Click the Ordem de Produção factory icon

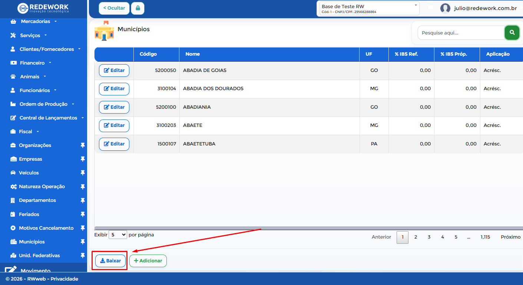pyautogui.click(x=13, y=104)
